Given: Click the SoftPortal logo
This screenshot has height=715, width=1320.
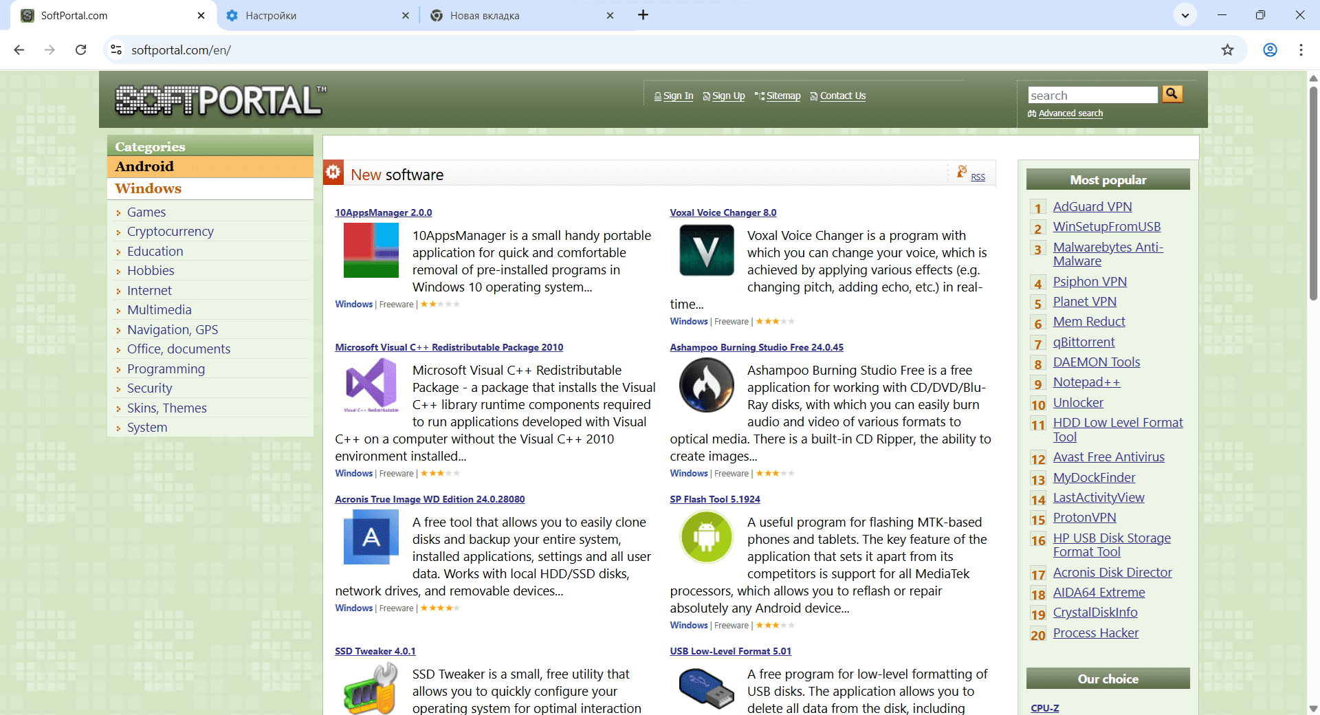Looking at the screenshot, I should click(220, 100).
